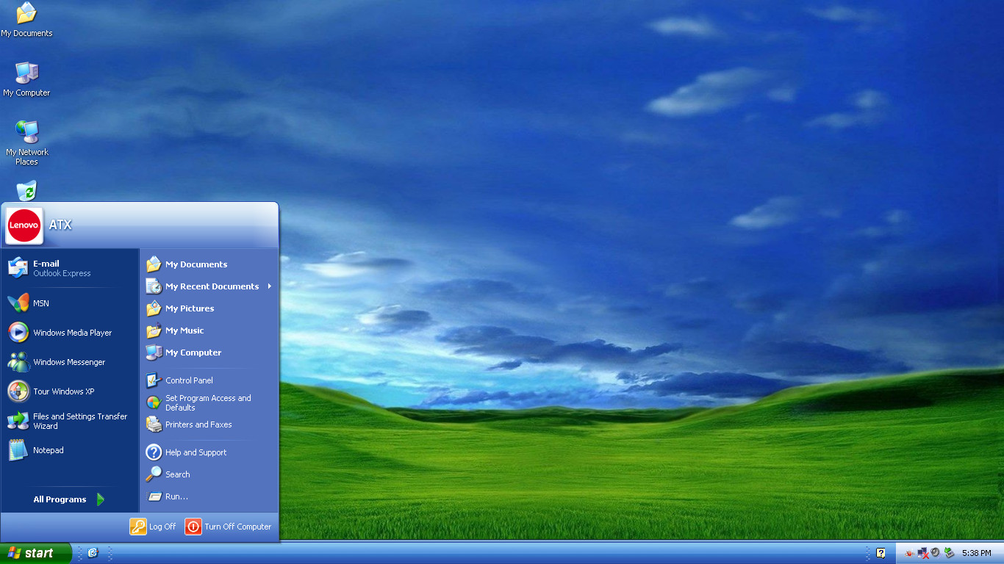Select My Documents desktop icon
The height and width of the screenshot is (564, 1004).
pos(26,20)
